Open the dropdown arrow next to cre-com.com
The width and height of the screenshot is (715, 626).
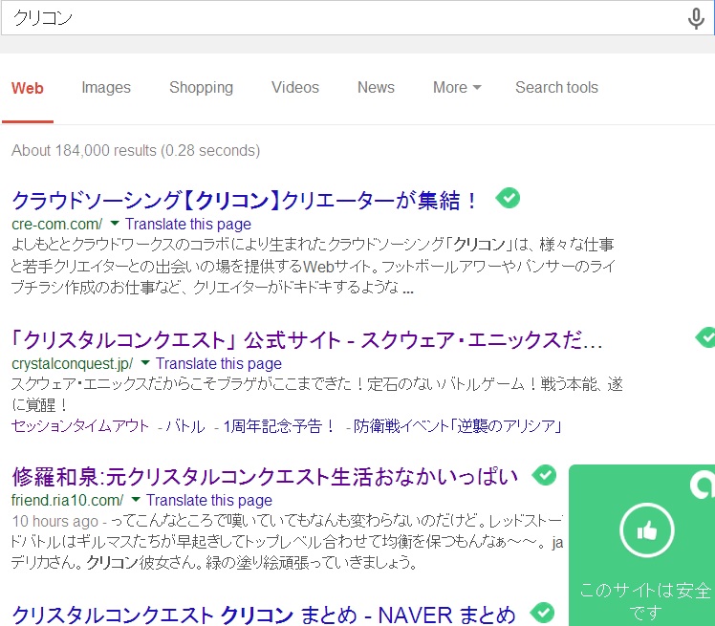click(115, 224)
